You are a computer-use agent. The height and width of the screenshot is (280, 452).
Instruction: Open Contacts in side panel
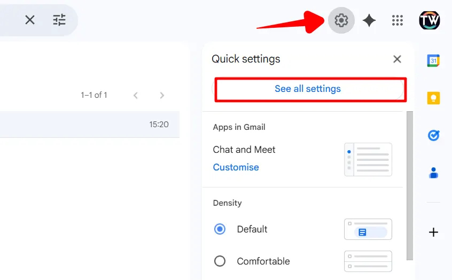(x=433, y=173)
